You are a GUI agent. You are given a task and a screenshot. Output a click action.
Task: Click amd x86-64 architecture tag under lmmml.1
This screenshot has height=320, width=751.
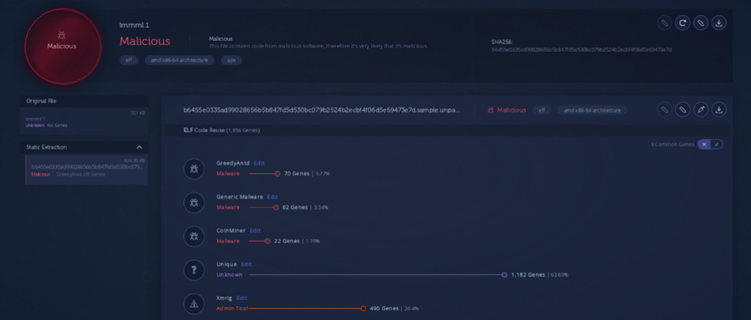point(180,60)
